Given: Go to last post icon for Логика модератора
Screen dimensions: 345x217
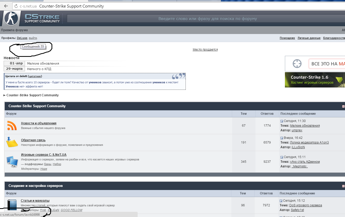Looking at the screenshot, I should pos(282,138).
